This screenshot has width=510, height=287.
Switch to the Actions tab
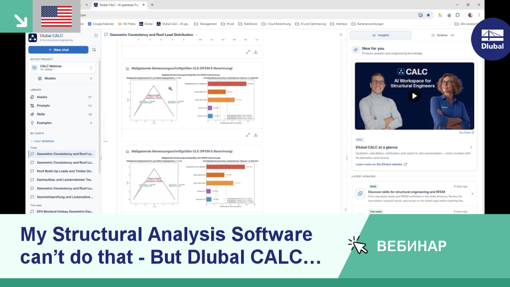point(442,35)
